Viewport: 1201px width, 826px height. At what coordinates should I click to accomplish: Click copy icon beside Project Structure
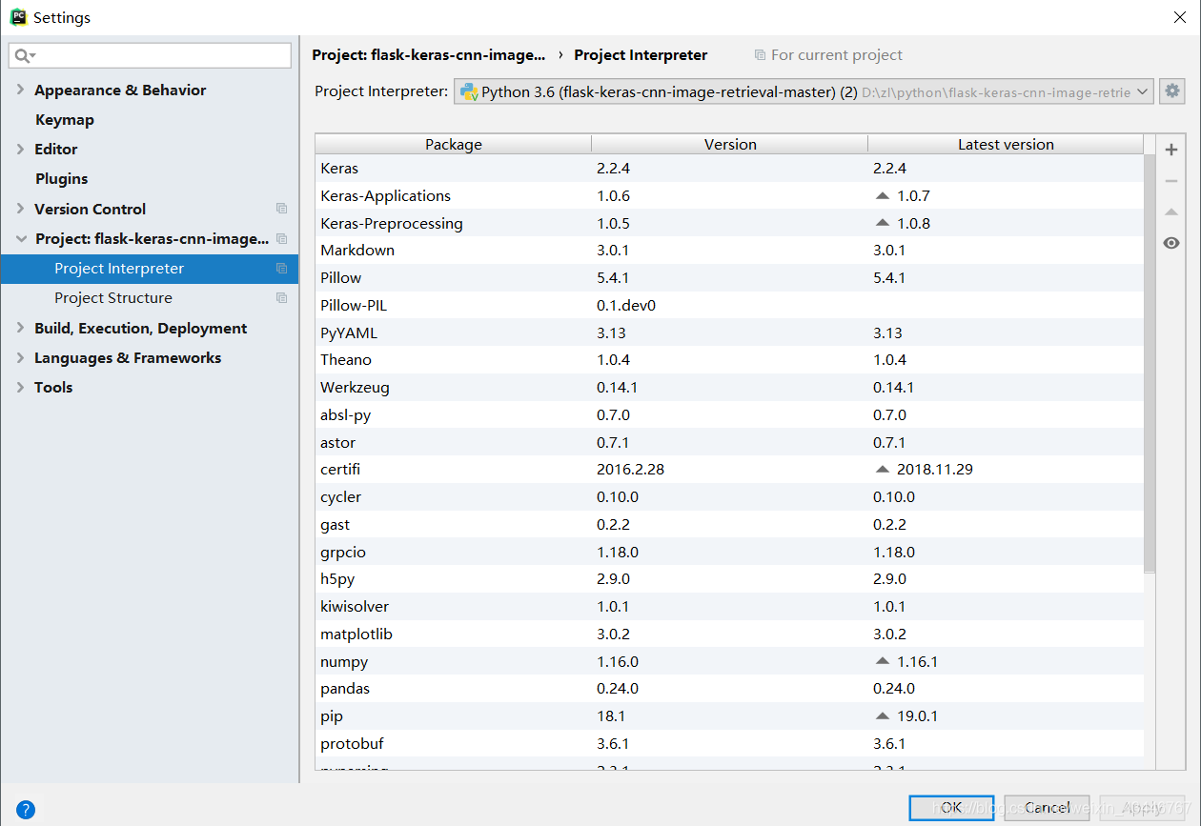281,297
